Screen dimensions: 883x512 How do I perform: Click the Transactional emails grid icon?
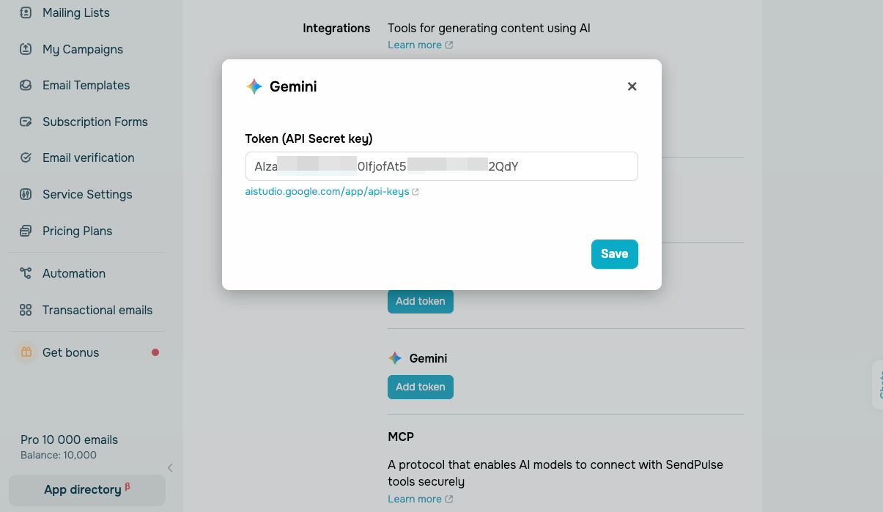(26, 310)
